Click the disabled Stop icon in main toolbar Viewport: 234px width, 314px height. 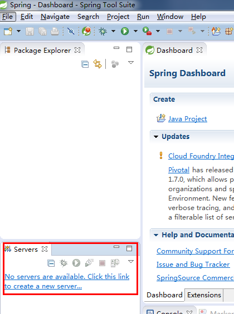tap(169, 31)
